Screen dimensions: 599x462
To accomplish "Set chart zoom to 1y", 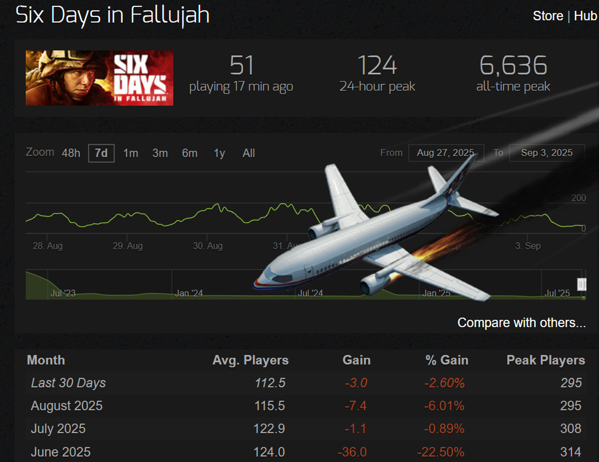I will click(219, 153).
